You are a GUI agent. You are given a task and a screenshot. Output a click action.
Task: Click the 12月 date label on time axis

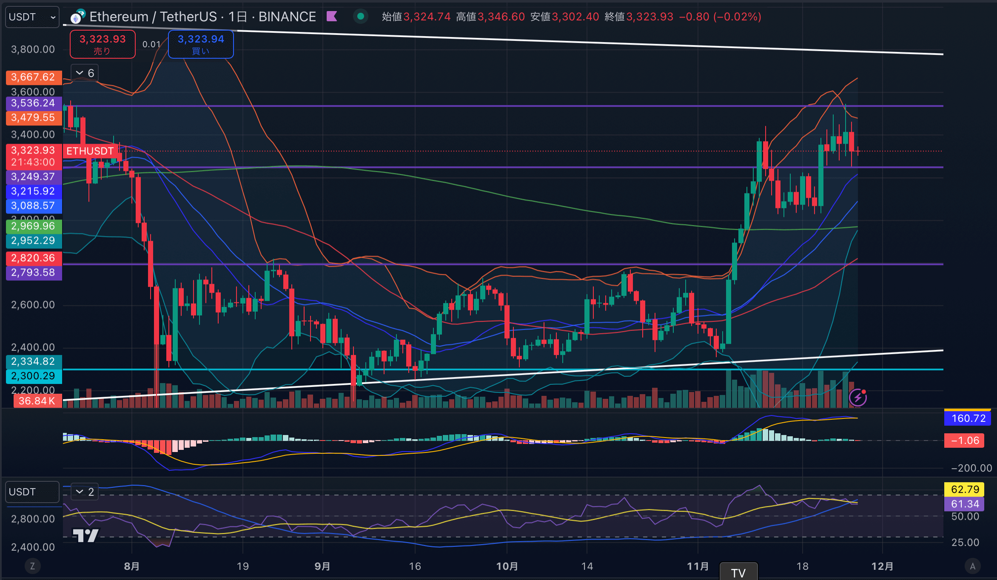point(883,566)
